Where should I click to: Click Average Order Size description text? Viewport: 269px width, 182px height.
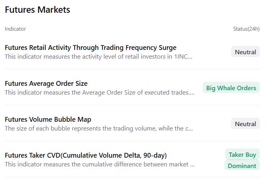(99, 93)
